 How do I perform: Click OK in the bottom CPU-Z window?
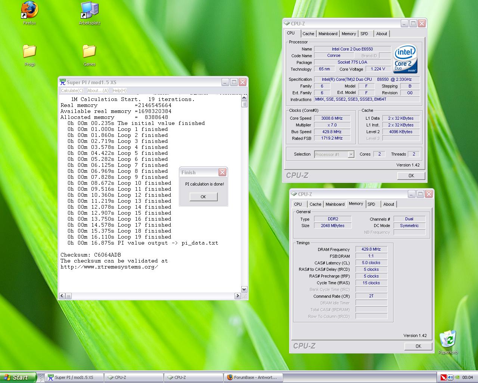pyautogui.click(x=418, y=346)
